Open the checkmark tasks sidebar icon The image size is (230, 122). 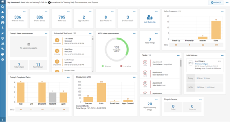(3, 17)
